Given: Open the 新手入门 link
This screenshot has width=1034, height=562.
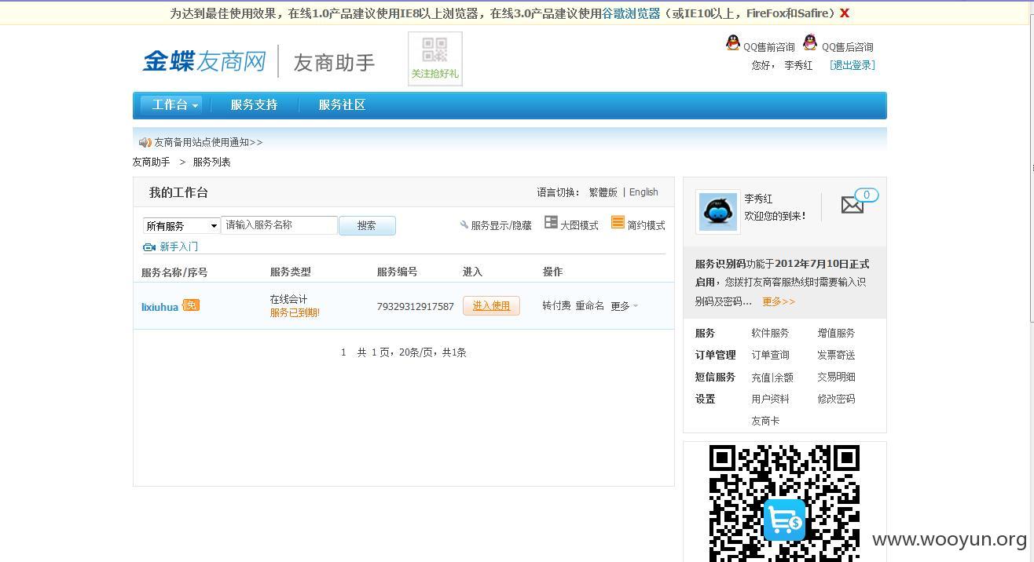Looking at the screenshot, I should tap(179, 246).
